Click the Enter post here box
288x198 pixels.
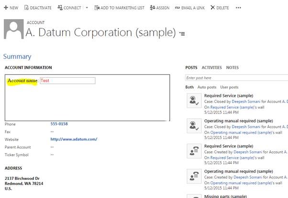point(236,78)
